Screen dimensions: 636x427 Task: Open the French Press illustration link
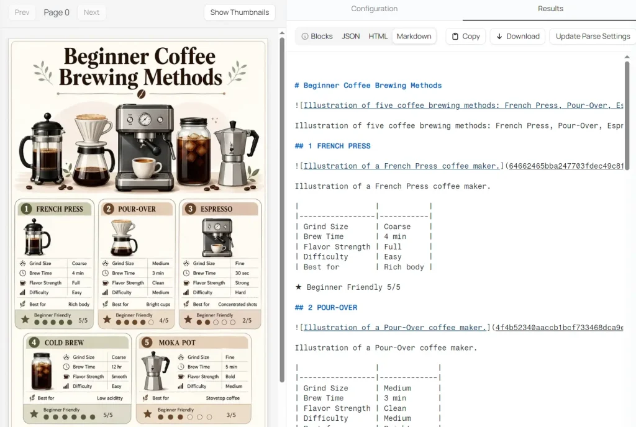(x=401, y=166)
